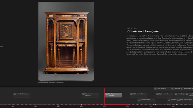The image size is (193, 108).
Task: Click the 1100 year label on time axis
Action: pos(13,107)
